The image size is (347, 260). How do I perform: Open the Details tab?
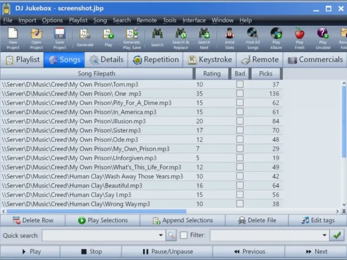coord(106,60)
